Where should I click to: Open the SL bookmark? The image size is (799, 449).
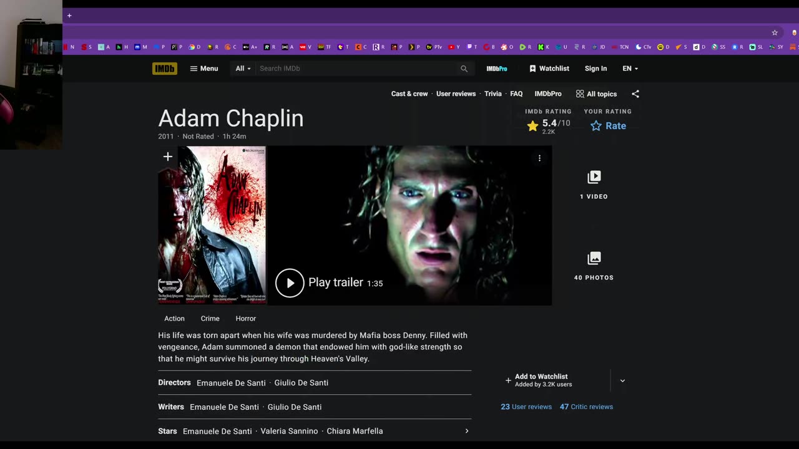click(x=756, y=47)
